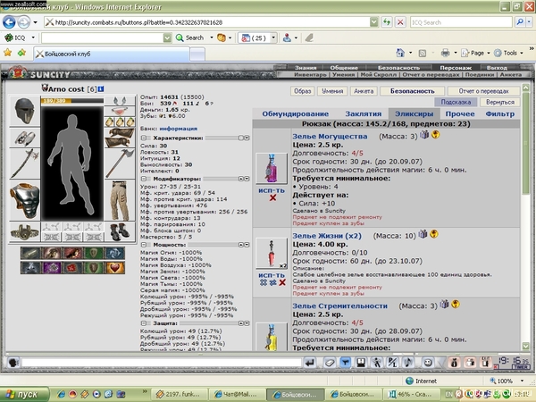Click the send arrow next to the chat input
Image resolution: width=536 pixels, height=402 pixels.
pos(310,363)
